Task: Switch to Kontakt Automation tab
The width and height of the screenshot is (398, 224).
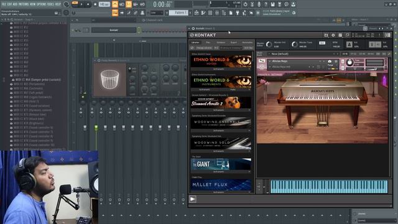Action: coord(248,42)
